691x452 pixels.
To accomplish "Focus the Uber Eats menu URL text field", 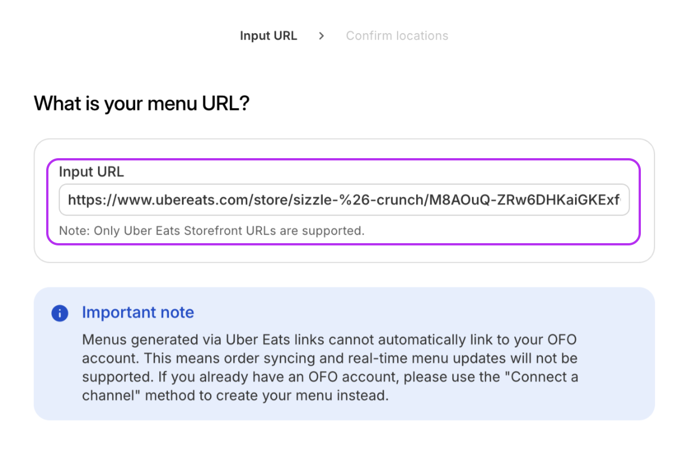I will click(x=344, y=199).
